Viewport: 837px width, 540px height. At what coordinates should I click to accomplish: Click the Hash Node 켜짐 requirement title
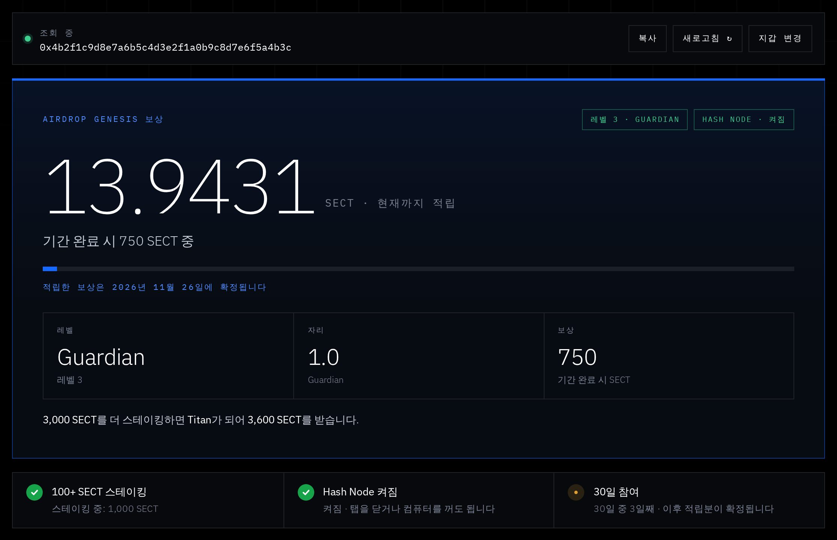360,492
